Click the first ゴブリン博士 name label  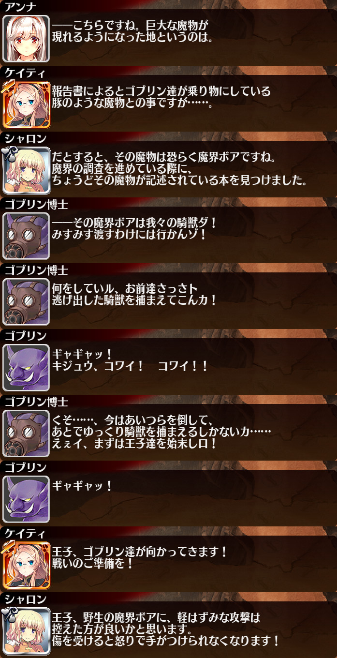tap(36, 204)
